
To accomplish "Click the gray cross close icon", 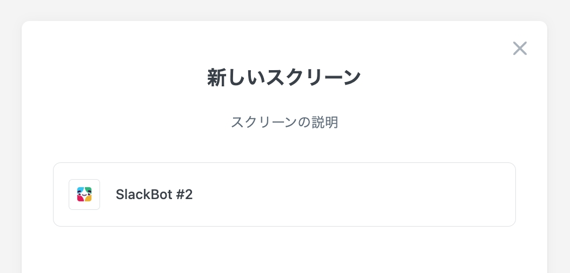I will 520,49.
